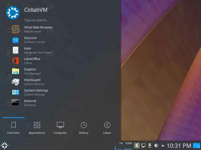Open the SFive Web Browser icon
The image size is (201, 150).
pos(16,29)
